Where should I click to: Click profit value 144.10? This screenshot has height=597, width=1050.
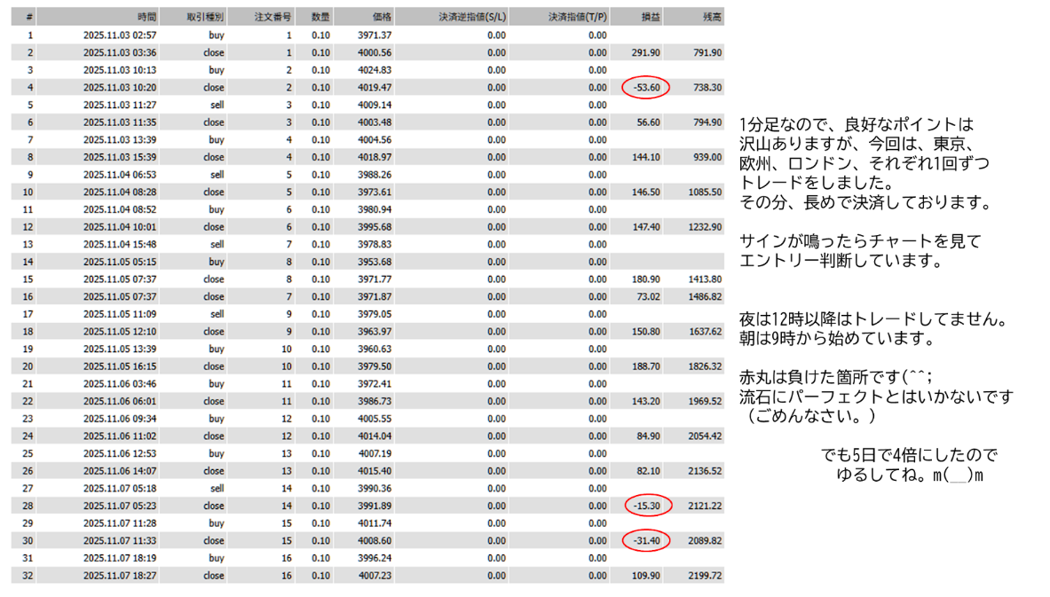click(x=646, y=157)
